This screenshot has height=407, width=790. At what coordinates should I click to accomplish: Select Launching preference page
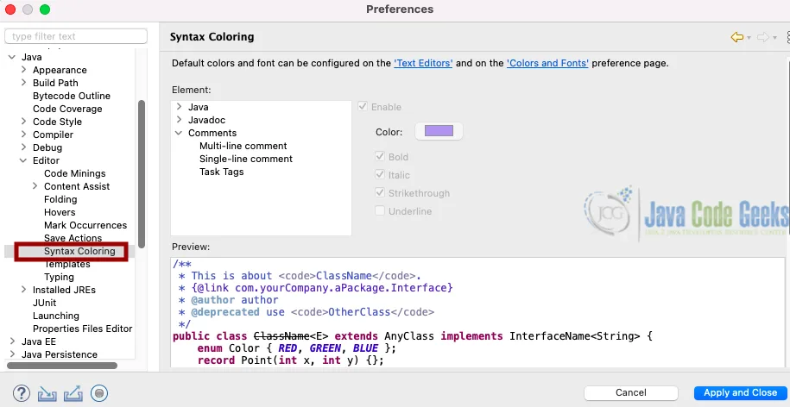[x=56, y=316]
